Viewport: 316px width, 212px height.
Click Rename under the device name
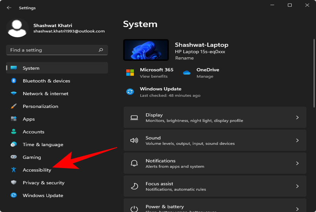(x=184, y=58)
